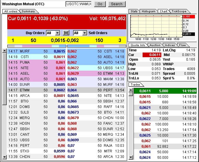Click the Search button
The height and width of the screenshot is (162, 199).
coord(117,4)
